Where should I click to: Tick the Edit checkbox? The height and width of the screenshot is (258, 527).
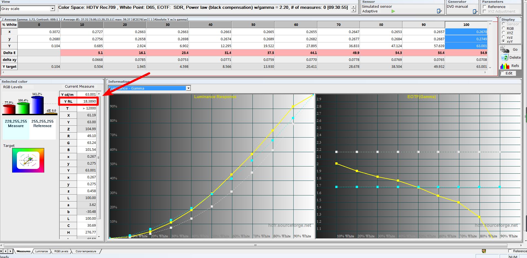[x=502, y=73]
